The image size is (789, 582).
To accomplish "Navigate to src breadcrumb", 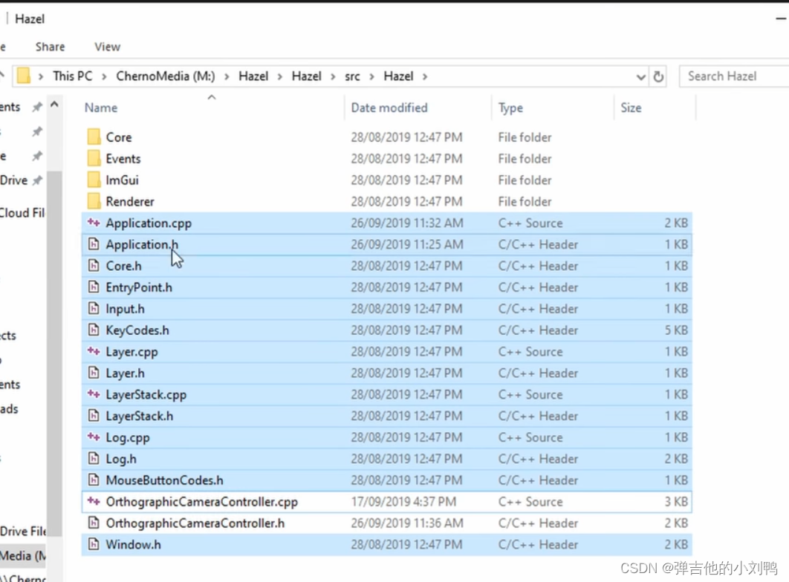I will [352, 76].
